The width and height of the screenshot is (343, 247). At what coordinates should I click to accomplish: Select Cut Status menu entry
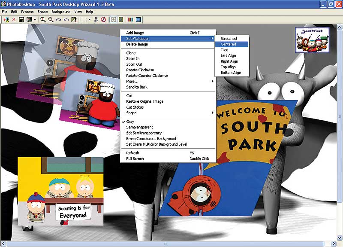168,107
